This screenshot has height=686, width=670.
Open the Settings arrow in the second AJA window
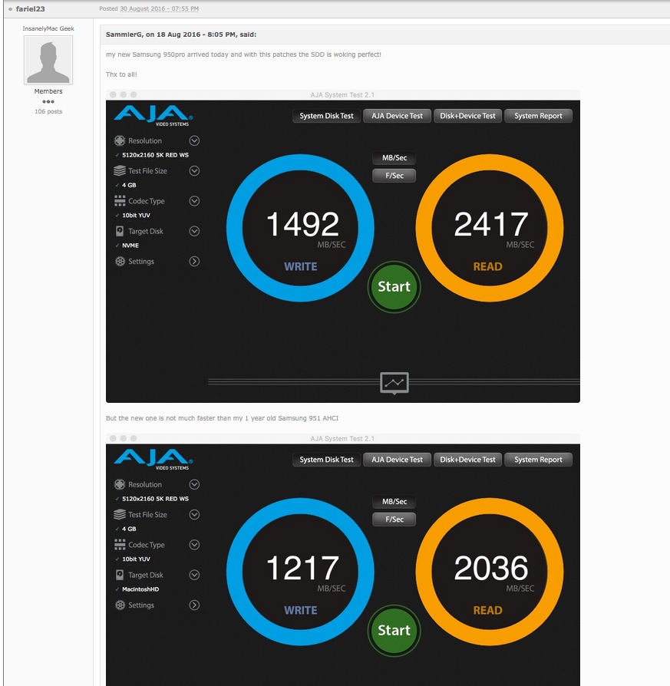[194, 605]
